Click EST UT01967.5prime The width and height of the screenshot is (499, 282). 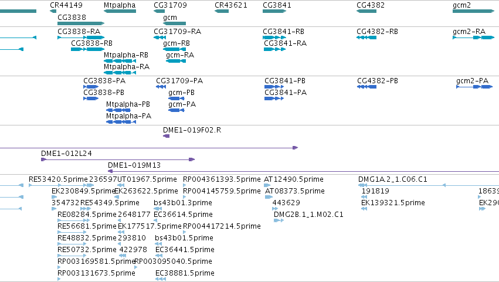point(147,179)
